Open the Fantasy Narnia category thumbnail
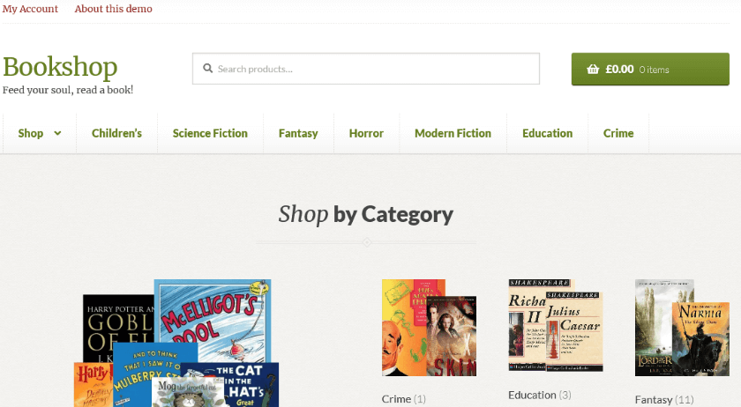The width and height of the screenshot is (741, 407). point(682,328)
